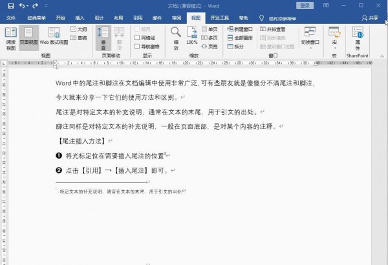
Task: Click the endnote text 特定文本的补充说明
Action: pos(81,191)
